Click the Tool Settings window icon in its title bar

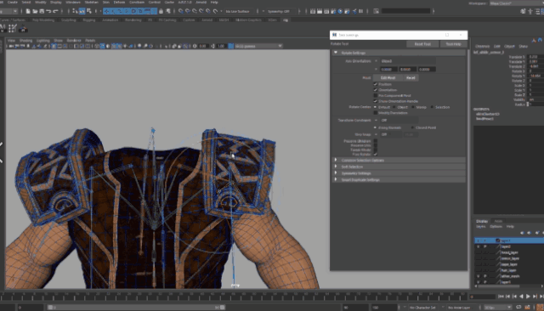coord(334,35)
